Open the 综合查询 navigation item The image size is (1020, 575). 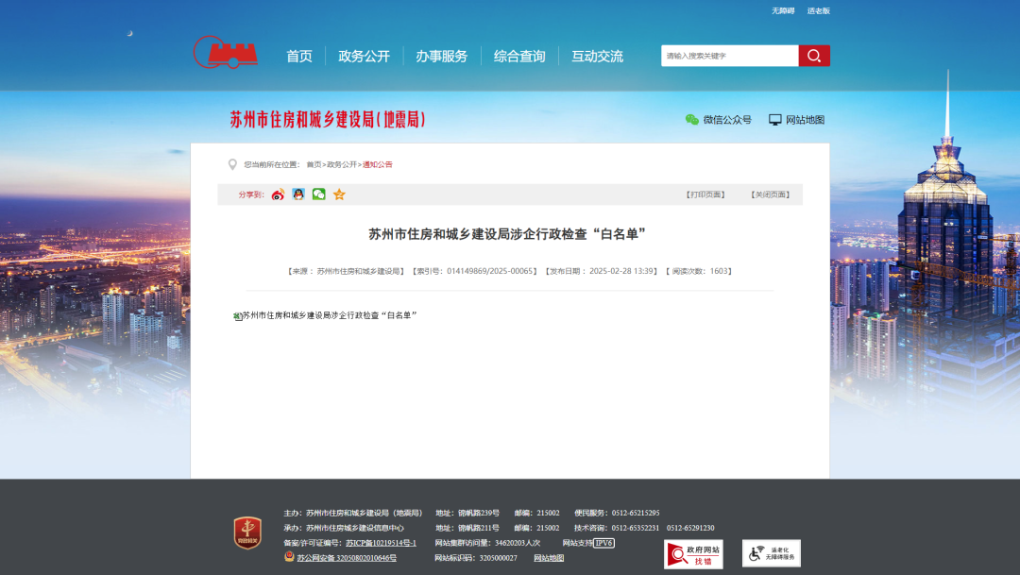coord(519,57)
